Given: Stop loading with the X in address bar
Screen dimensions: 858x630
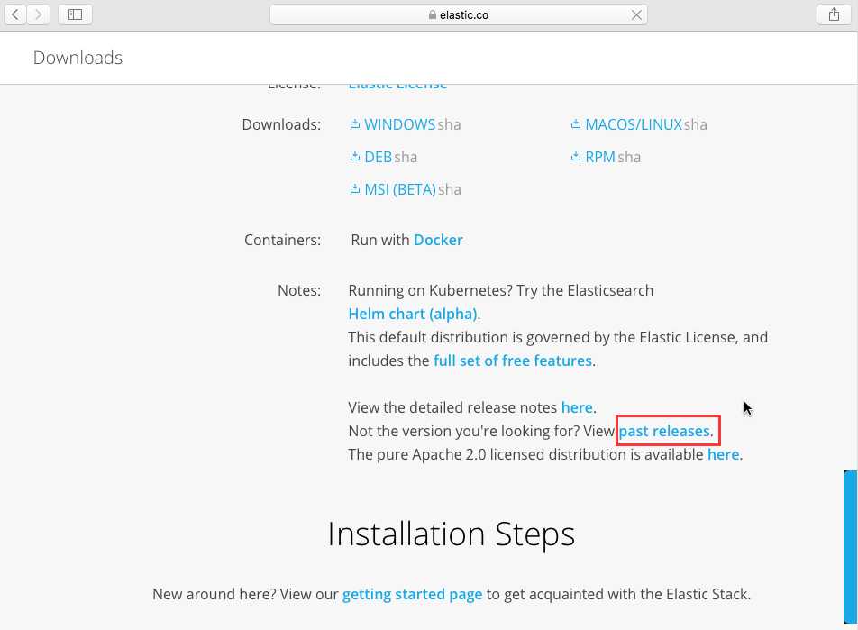Looking at the screenshot, I should click(x=636, y=15).
